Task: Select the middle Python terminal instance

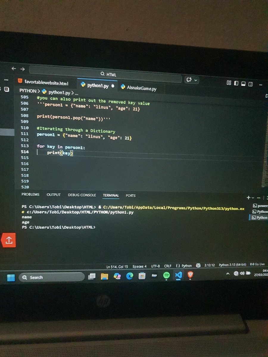Action: [x=260, y=212]
